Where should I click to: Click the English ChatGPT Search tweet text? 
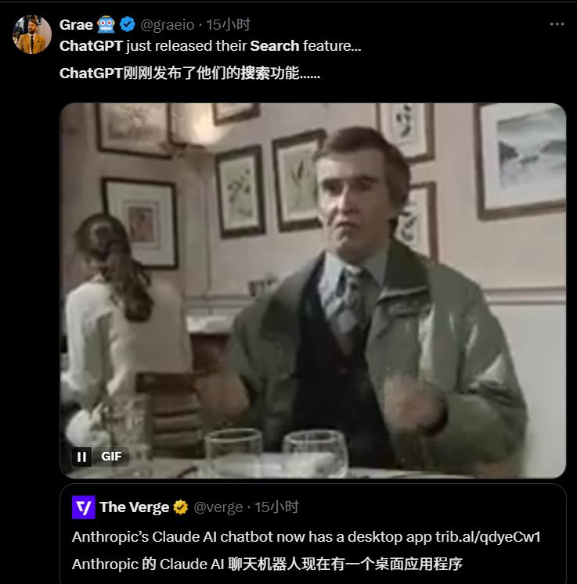(210, 46)
